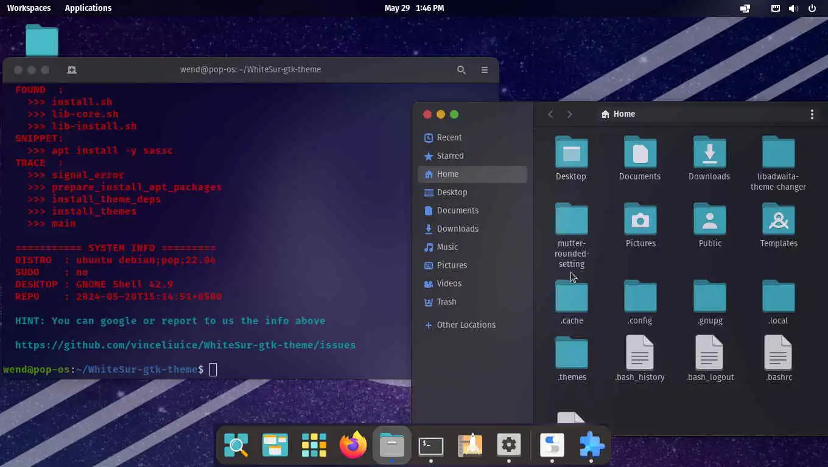Open Settings gear in the dock

[508, 446]
